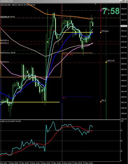Screen dimensions: 128x164
Task: Click the 1975.00 price scale value
Action: point(123,42)
